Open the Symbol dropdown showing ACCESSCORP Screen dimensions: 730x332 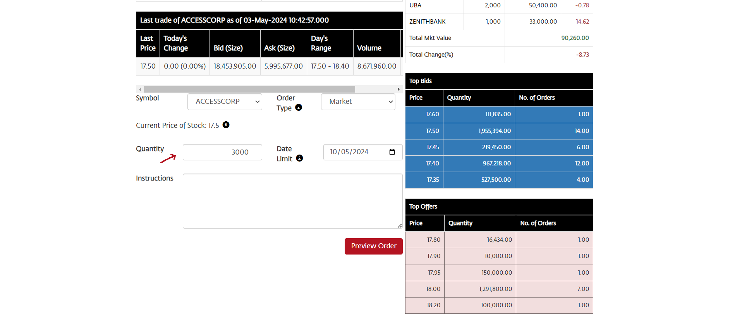click(225, 101)
